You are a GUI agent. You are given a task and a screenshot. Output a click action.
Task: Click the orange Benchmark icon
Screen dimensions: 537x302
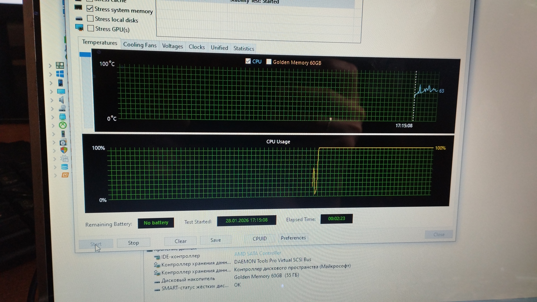coord(65,175)
